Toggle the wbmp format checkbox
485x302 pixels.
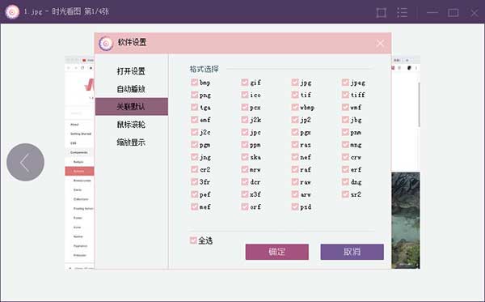point(295,107)
